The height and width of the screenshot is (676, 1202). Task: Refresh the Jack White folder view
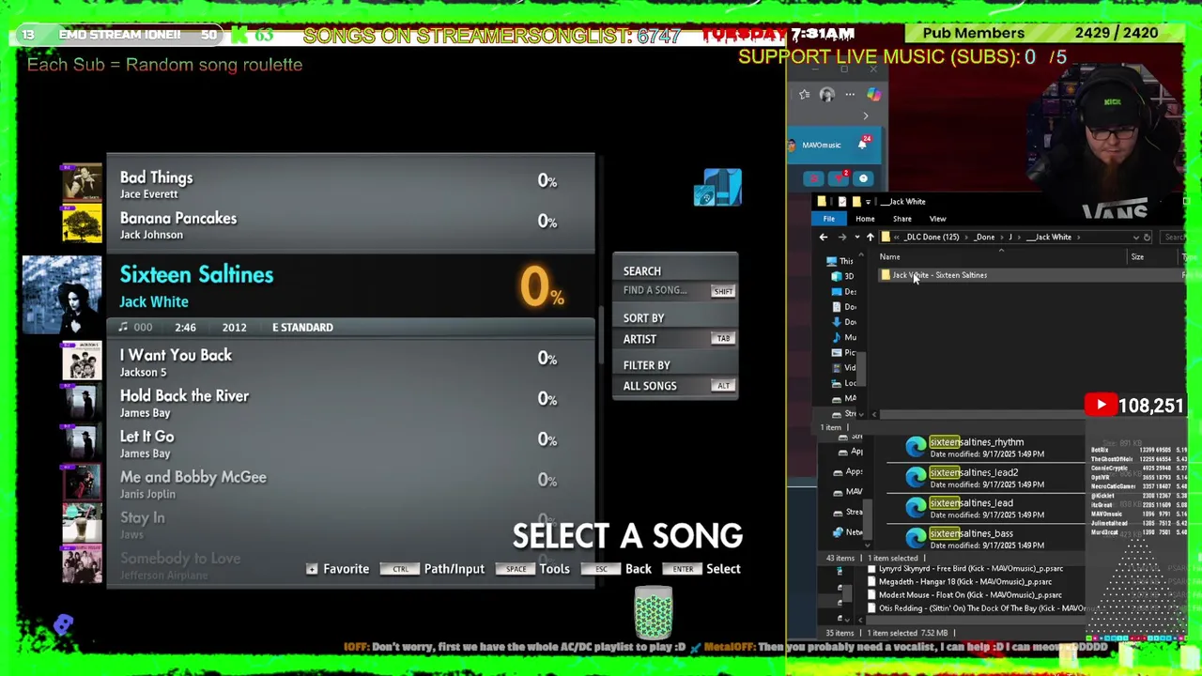click(1147, 238)
